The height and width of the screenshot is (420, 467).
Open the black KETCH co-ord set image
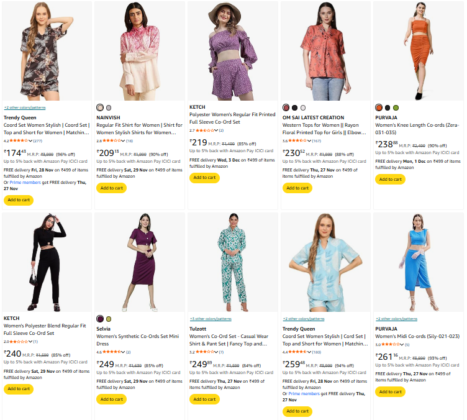(47, 262)
